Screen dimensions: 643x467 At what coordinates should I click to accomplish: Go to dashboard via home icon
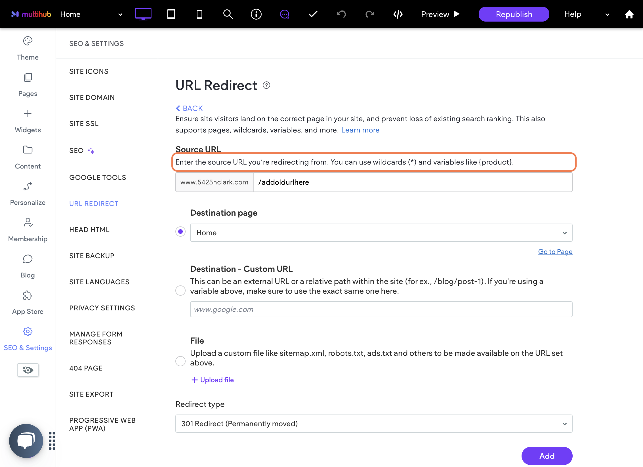point(629,14)
